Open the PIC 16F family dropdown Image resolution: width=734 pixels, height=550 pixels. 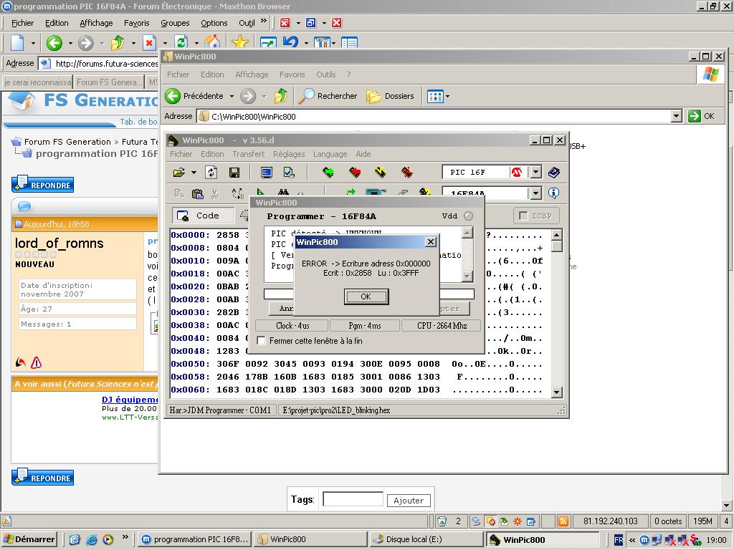(x=535, y=172)
